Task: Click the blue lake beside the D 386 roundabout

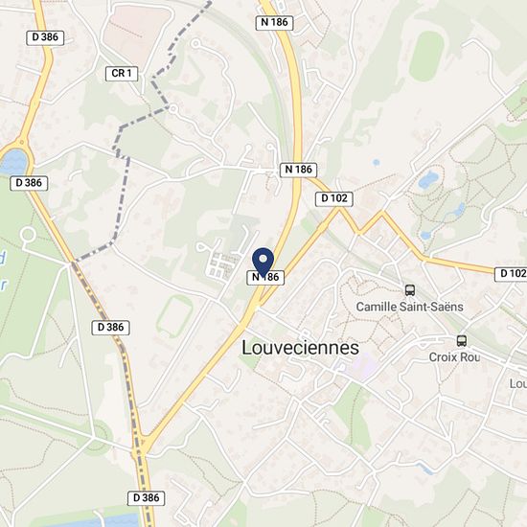Action: point(13,163)
